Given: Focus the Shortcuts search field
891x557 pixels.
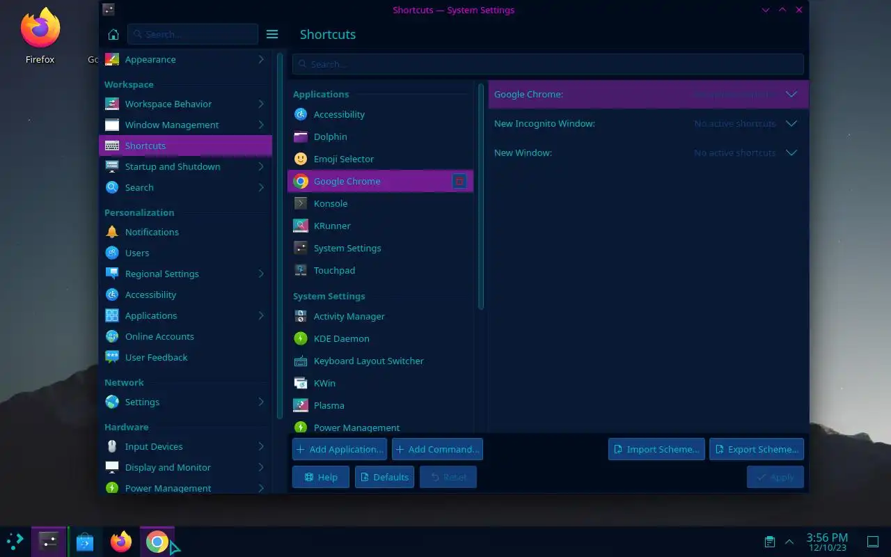Looking at the screenshot, I should coord(548,64).
